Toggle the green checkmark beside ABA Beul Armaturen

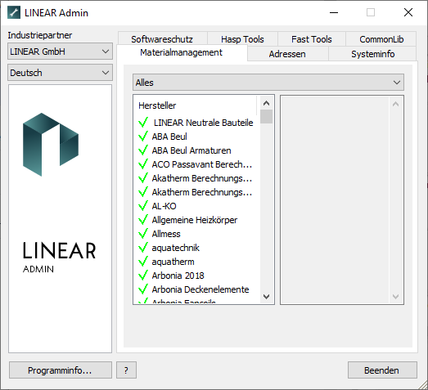click(143, 150)
